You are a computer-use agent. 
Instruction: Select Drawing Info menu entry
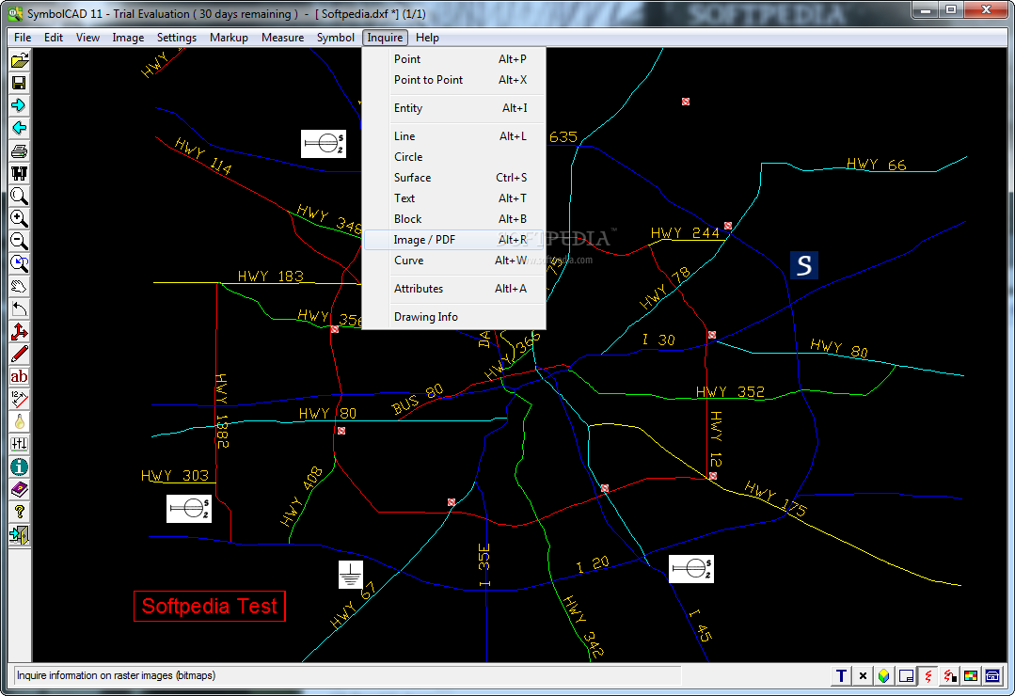coord(454,317)
